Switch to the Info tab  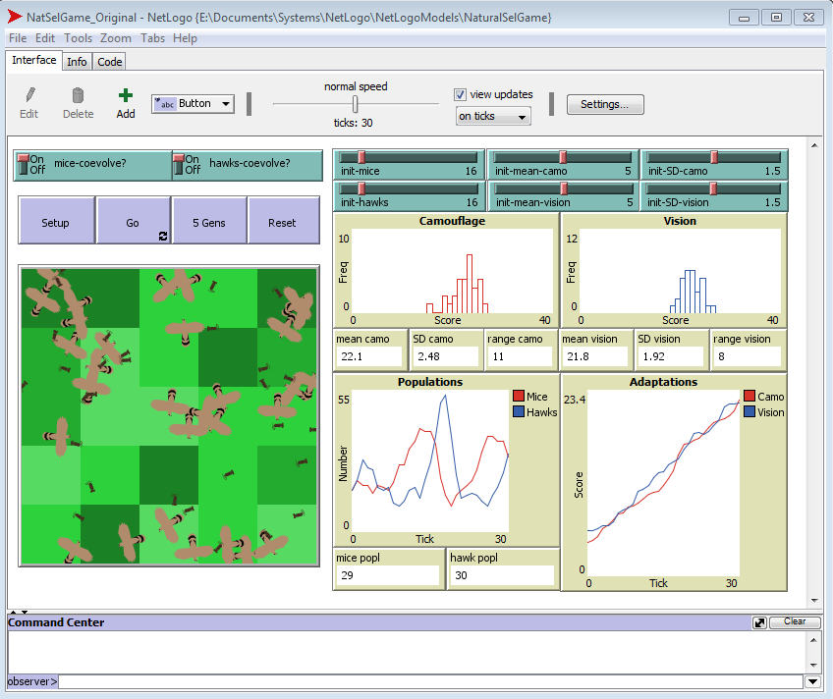[77, 61]
